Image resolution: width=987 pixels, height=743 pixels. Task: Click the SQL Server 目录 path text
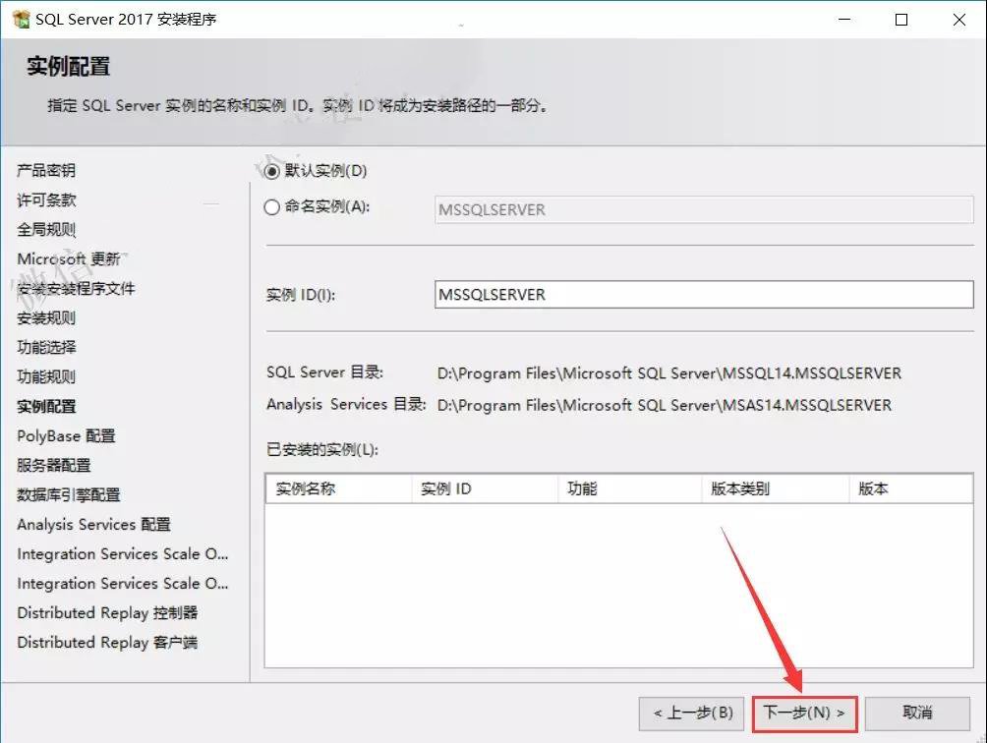669,373
